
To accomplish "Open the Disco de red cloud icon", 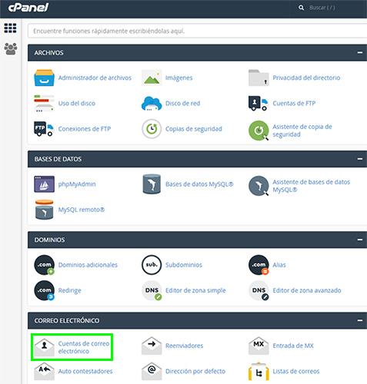I will coord(152,104).
